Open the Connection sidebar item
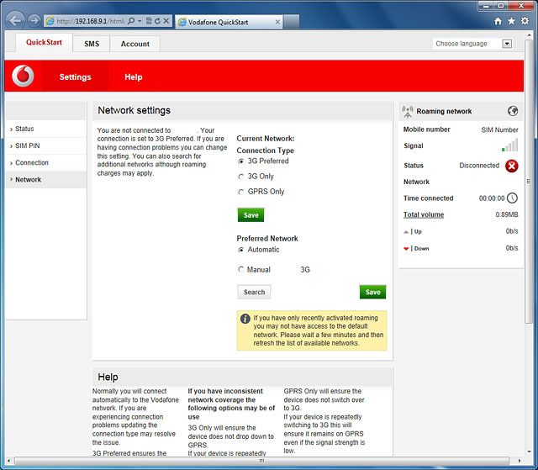538x470 pixels. (46, 162)
